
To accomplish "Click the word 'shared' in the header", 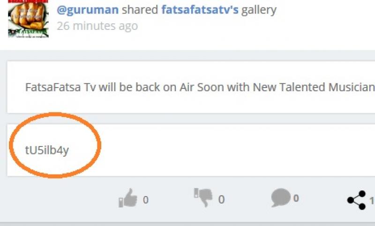I will point(140,10).
